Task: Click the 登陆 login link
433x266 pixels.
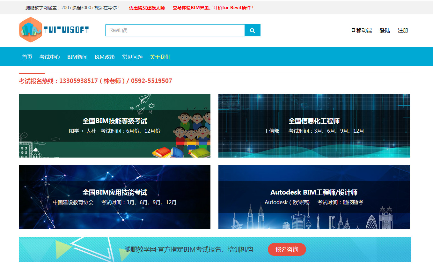Action: [x=385, y=30]
